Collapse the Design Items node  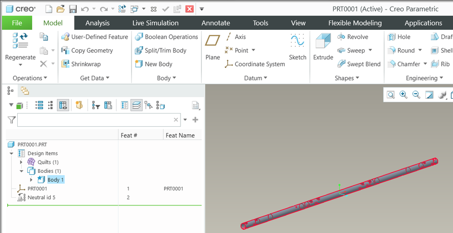[x=11, y=153]
